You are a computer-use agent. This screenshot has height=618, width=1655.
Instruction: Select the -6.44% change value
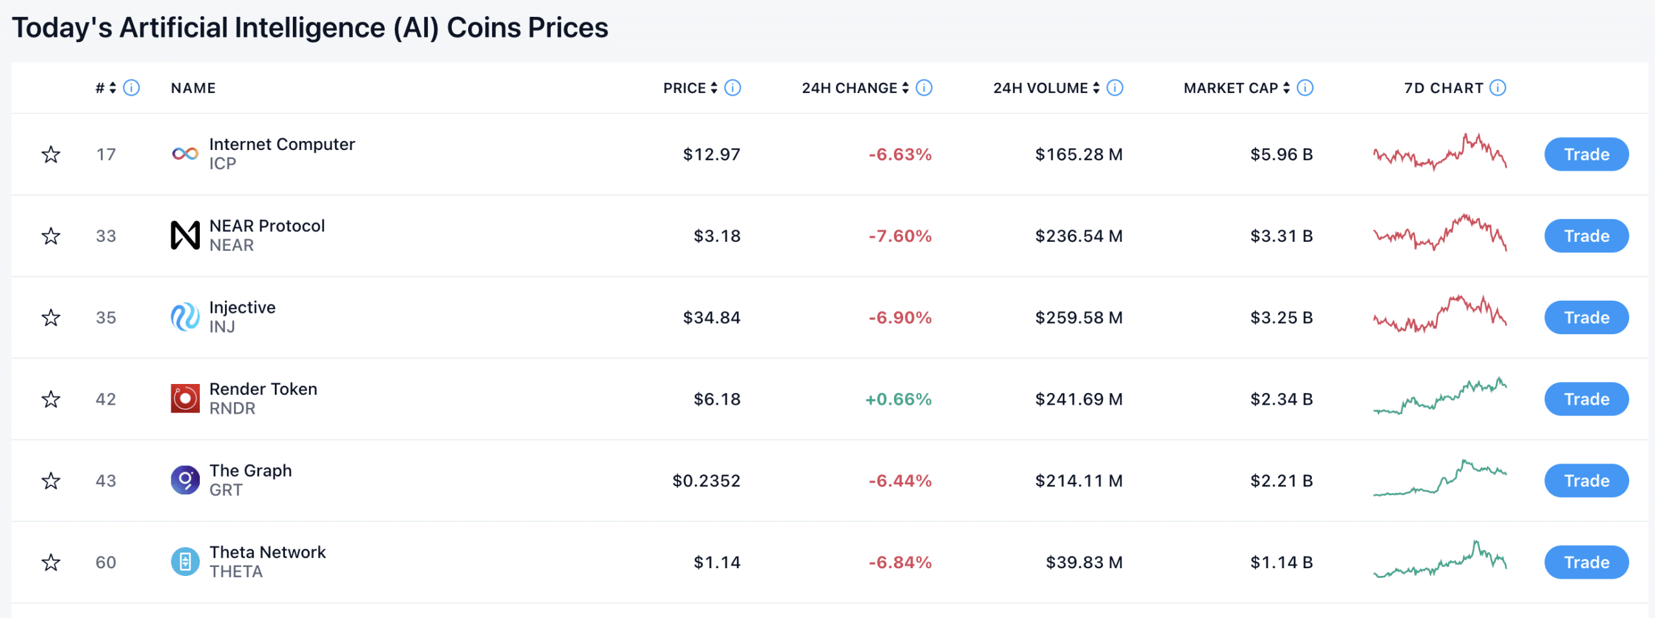(x=900, y=480)
